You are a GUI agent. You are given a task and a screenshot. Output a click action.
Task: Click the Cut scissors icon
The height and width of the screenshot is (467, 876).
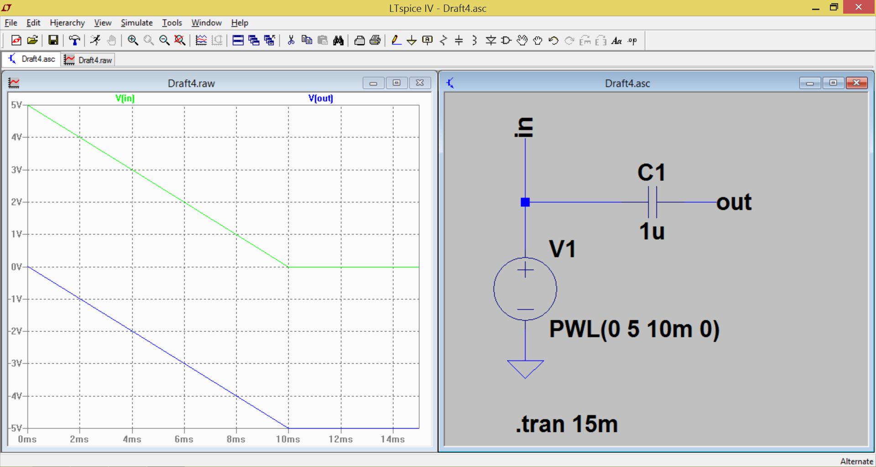point(291,41)
